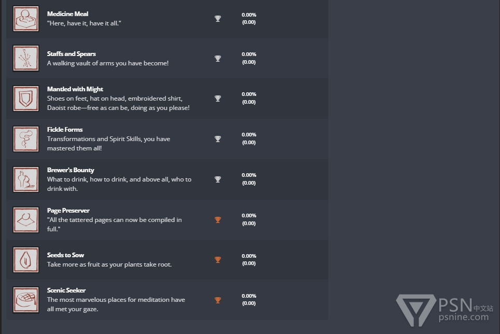
Task: Click the bronze trophy cup for Page Preserver
Action: pos(218,219)
